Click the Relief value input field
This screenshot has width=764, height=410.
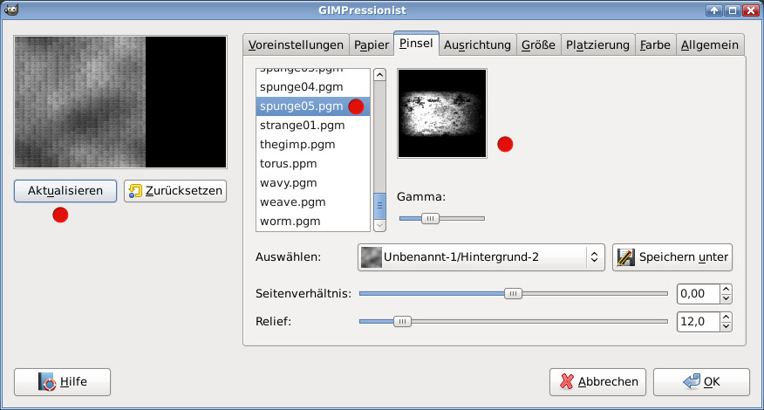(x=698, y=322)
